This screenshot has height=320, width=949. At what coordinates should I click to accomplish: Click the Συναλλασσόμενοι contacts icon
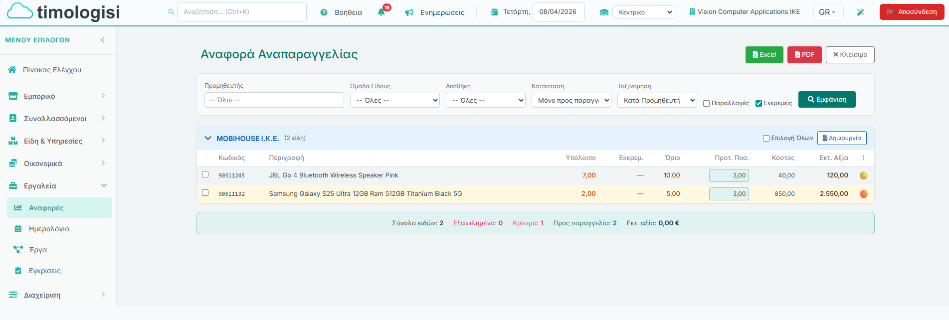pyautogui.click(x=13, y=119)
